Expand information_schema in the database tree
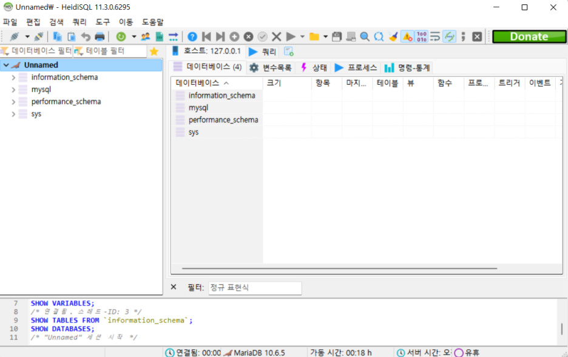The width and height of the screenshot is (568, 357). (13, 78)
